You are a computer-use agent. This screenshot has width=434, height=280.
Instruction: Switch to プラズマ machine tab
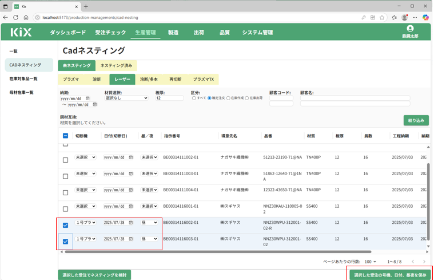pyautogui.click(x=71, y=79)
